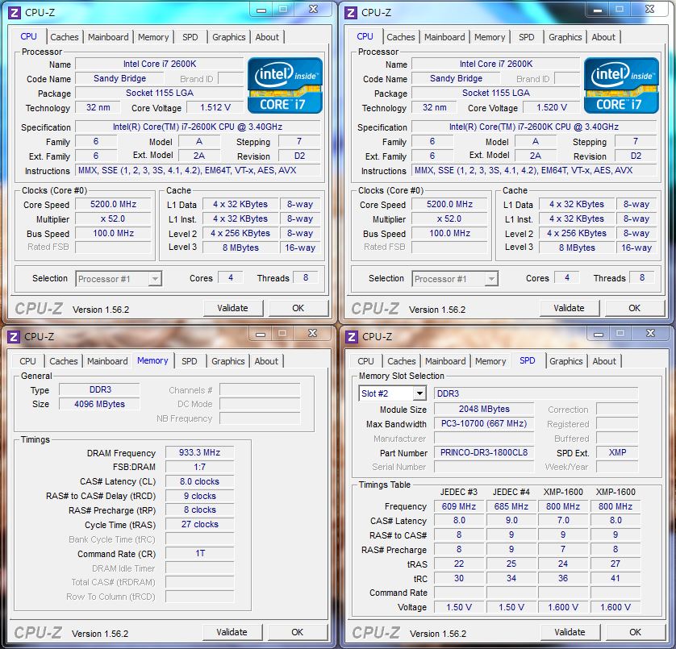Select Memory tab in the SPD-tab window
676x649 pixels.
point(490,361)
